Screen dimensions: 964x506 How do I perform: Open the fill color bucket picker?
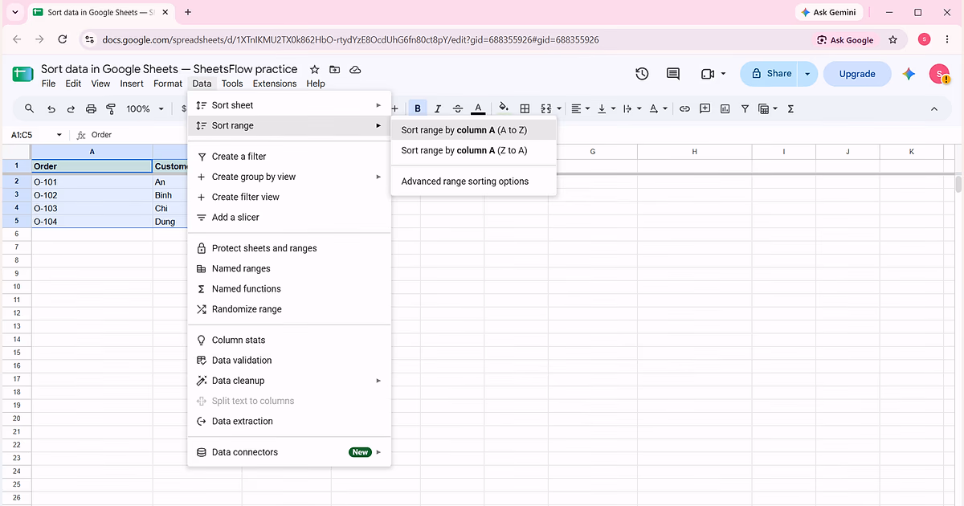pyautogui.click(x=504, y=108)
